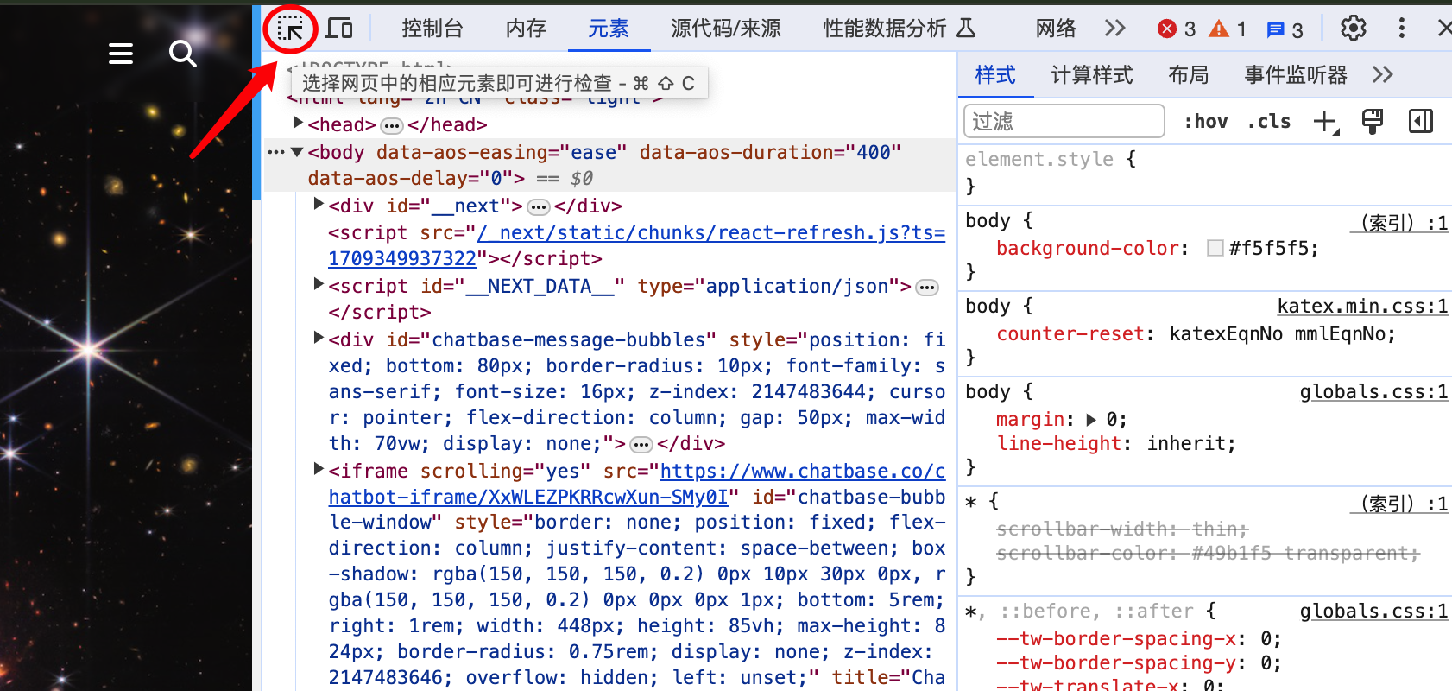Open the 源代码/来源 tab
The image size is (1452, 691).
(x=726, y=29)
